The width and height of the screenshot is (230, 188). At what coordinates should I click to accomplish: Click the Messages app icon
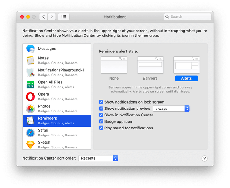pyautogui.click(x=30, y=49)
